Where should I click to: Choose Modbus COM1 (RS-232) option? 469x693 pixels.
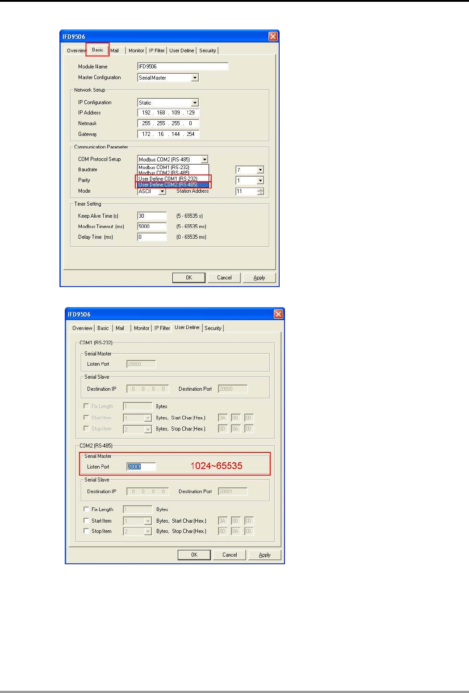pyautogui.click(x=173, y=167)
